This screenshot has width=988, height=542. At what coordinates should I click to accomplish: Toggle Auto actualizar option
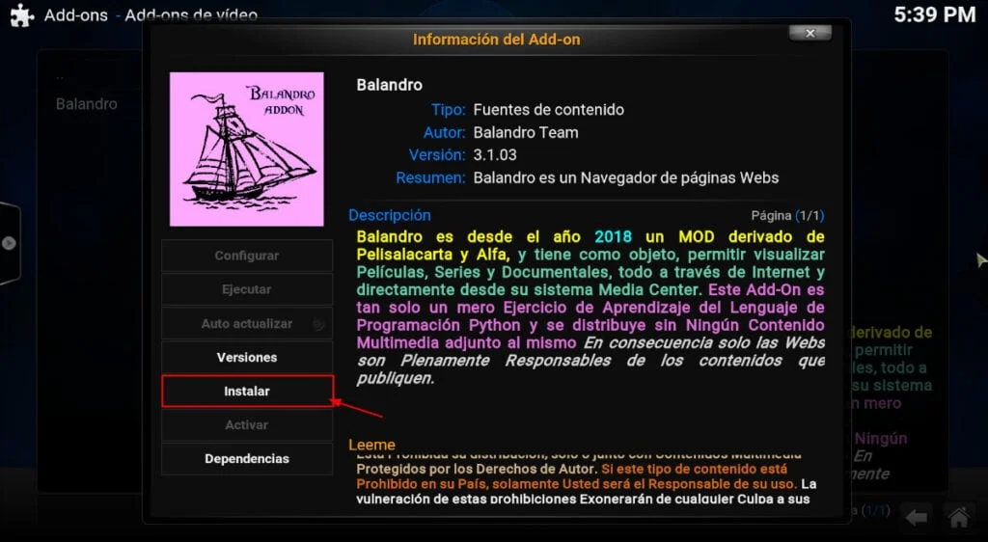coord(247,324)
